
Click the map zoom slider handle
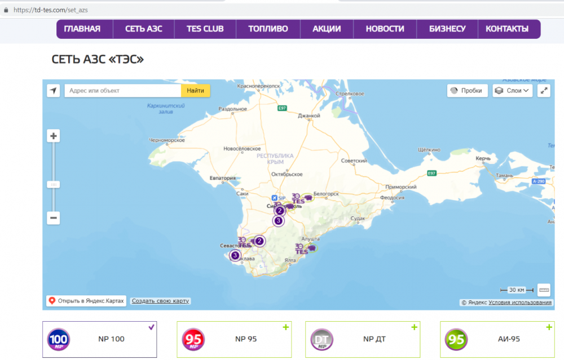coord(54,184)
